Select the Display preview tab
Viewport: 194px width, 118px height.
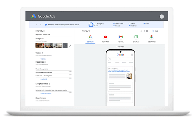tap(136, 39)
